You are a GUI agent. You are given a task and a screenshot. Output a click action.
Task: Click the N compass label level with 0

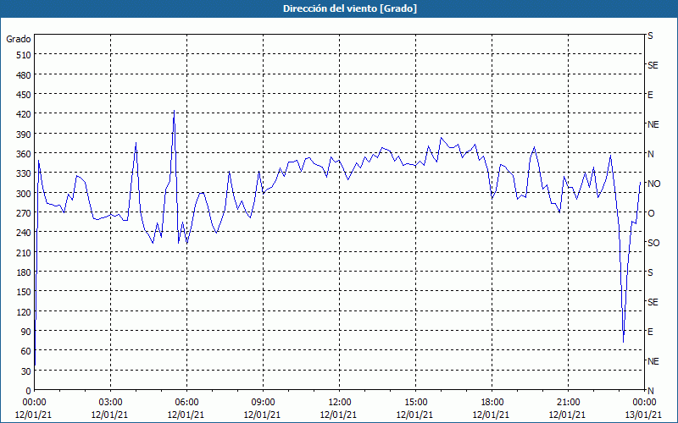(650, 391)
